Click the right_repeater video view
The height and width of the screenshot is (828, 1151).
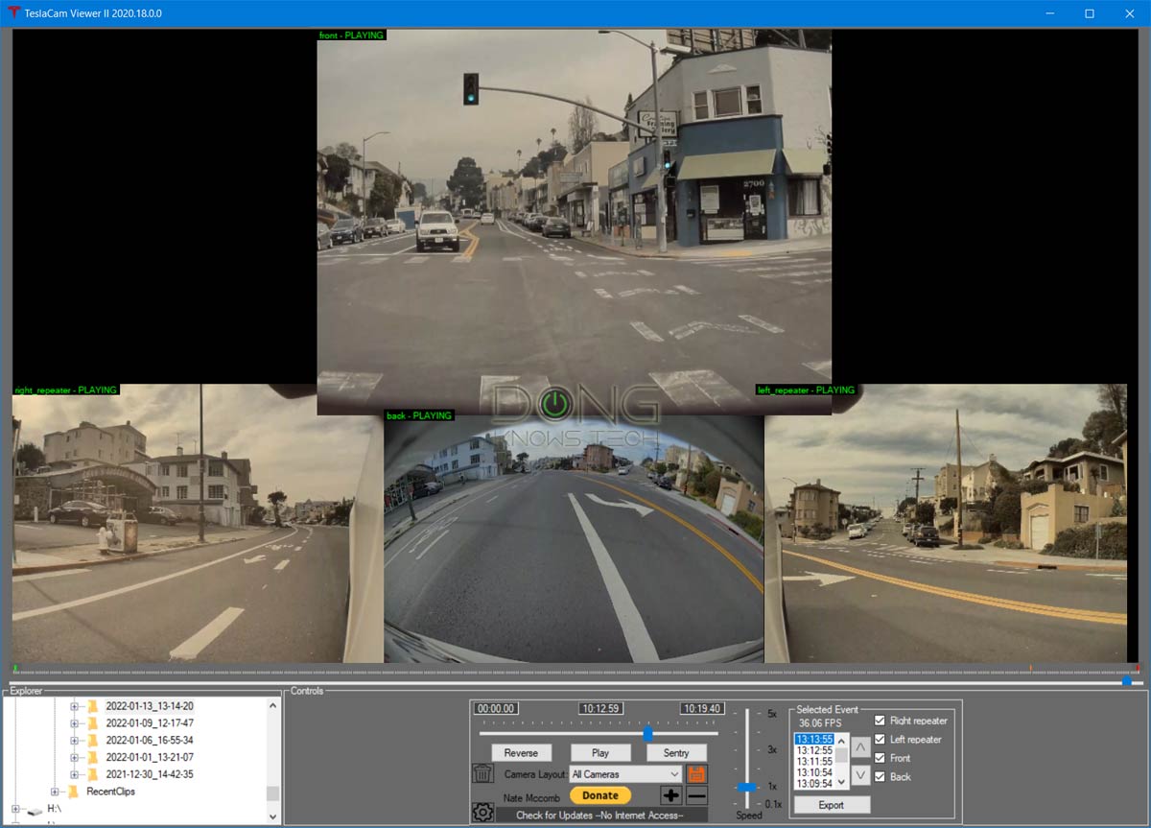(197, 524)
